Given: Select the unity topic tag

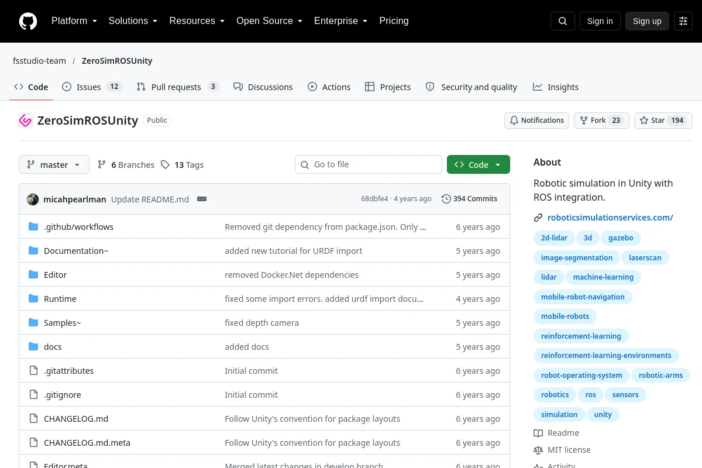Looking at the screenshot, I should click(x=603, y=415).
